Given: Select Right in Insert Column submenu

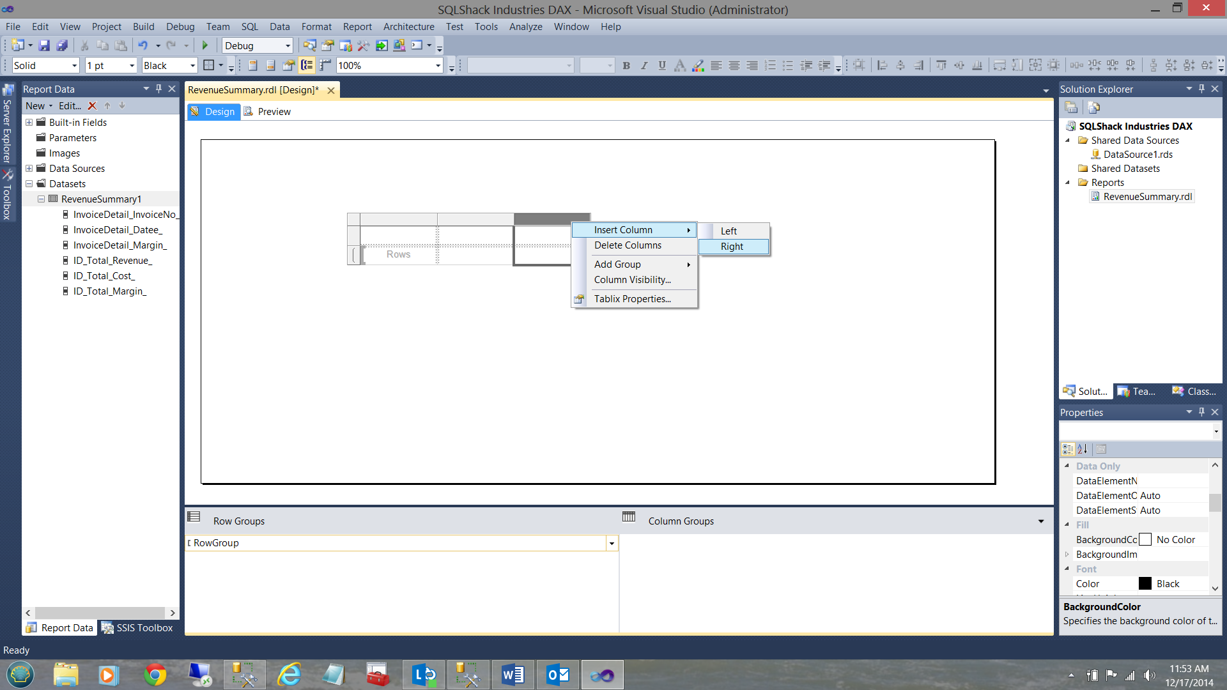Looking at the screenshot, I should (x=732, y=247).
